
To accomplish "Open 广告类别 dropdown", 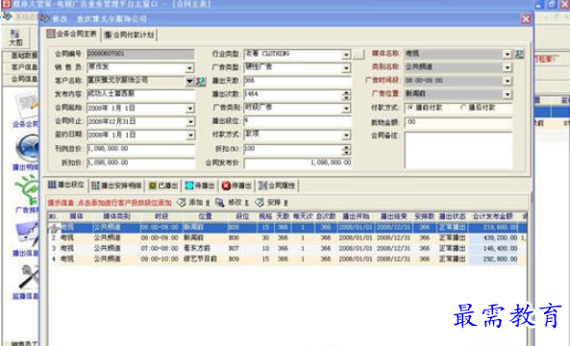I will click(x=346, y=109).
